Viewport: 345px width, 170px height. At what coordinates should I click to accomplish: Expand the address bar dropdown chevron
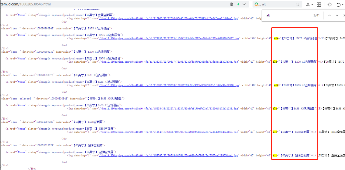pos(244,4)
